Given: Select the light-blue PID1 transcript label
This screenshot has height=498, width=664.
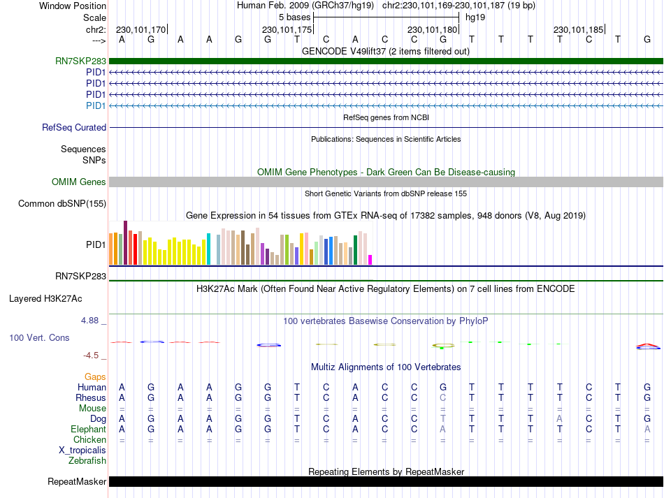Looking at the screenshot, I should click(x=96, y=105).
